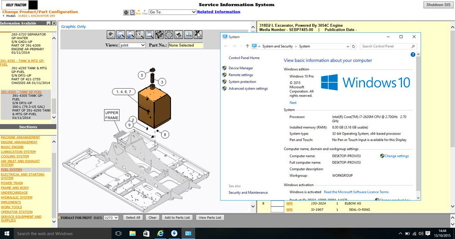The image size is (455, 239).
Task: Expand the Control Panel address bar dropdown
Action: pos(348,46)
